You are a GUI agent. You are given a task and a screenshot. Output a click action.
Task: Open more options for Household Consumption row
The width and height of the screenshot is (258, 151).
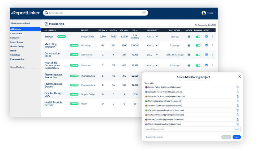[x=213, y=65]
